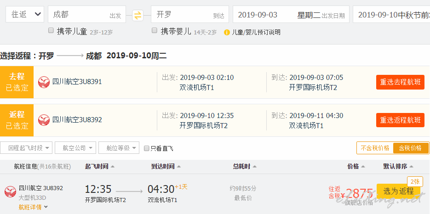The image size is (430, 214).
Task: Click Sichuan Airlines logo in flight list
Action: tap(10, 191)
